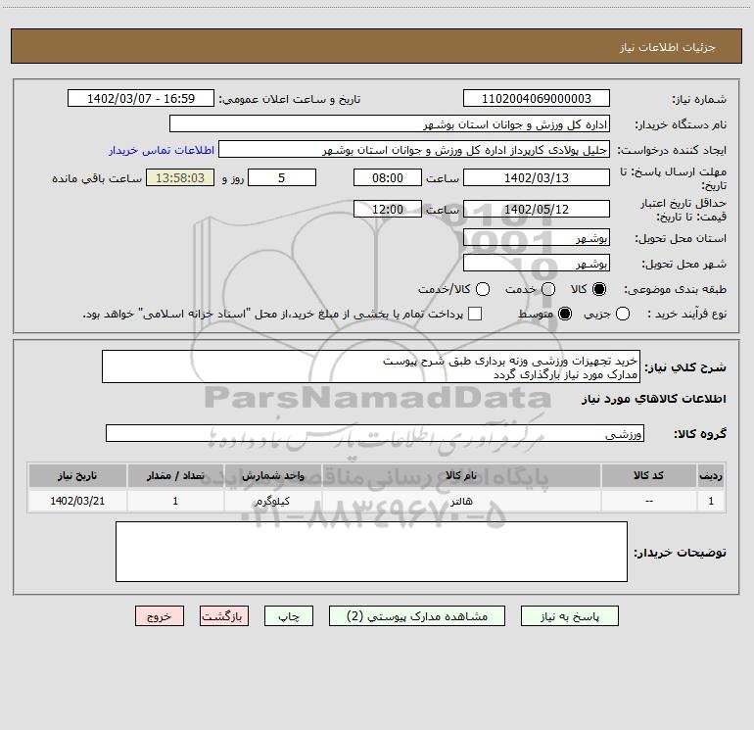The width and height of the screenshot is (754, 730).
Task: Click the هالتر item name cell
Action: [461, 502]
